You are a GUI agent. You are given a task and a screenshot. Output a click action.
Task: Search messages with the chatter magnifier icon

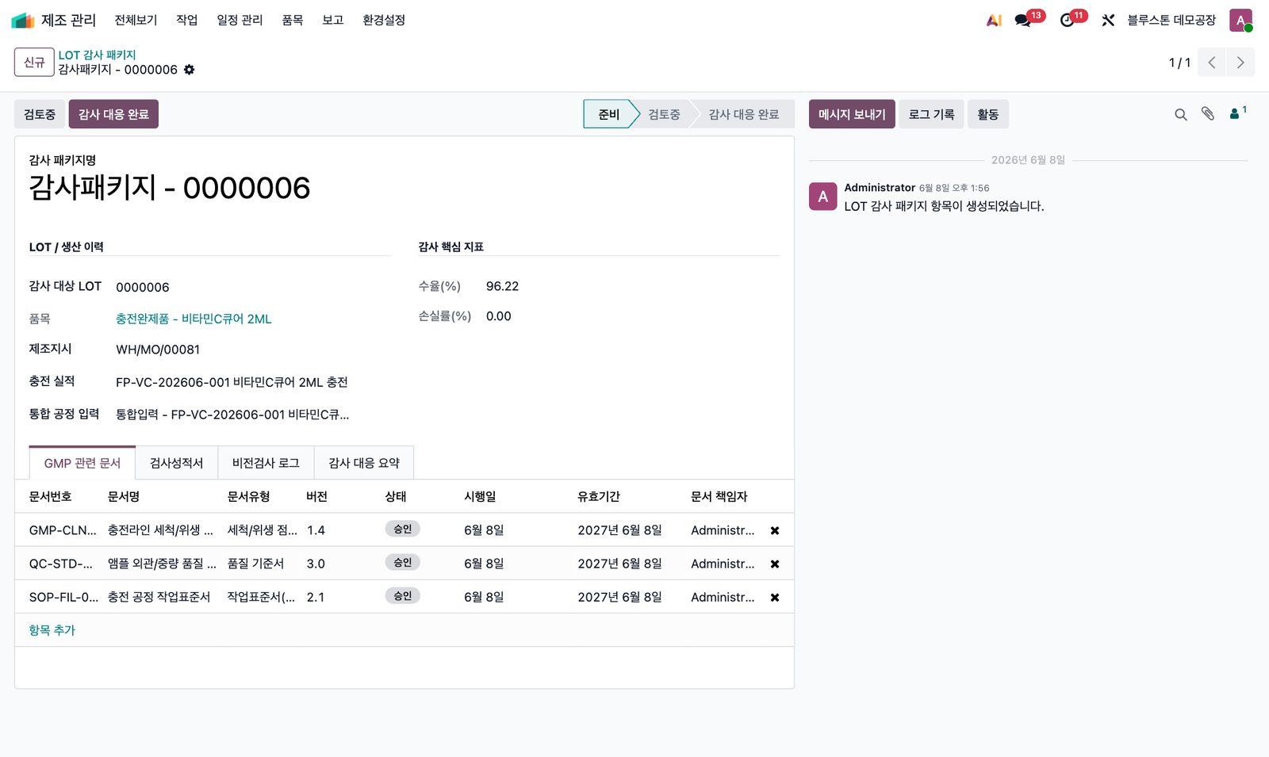pos(1181,114)
